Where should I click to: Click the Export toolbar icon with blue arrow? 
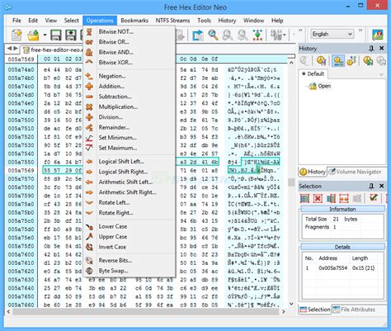(x=198, y=35)
